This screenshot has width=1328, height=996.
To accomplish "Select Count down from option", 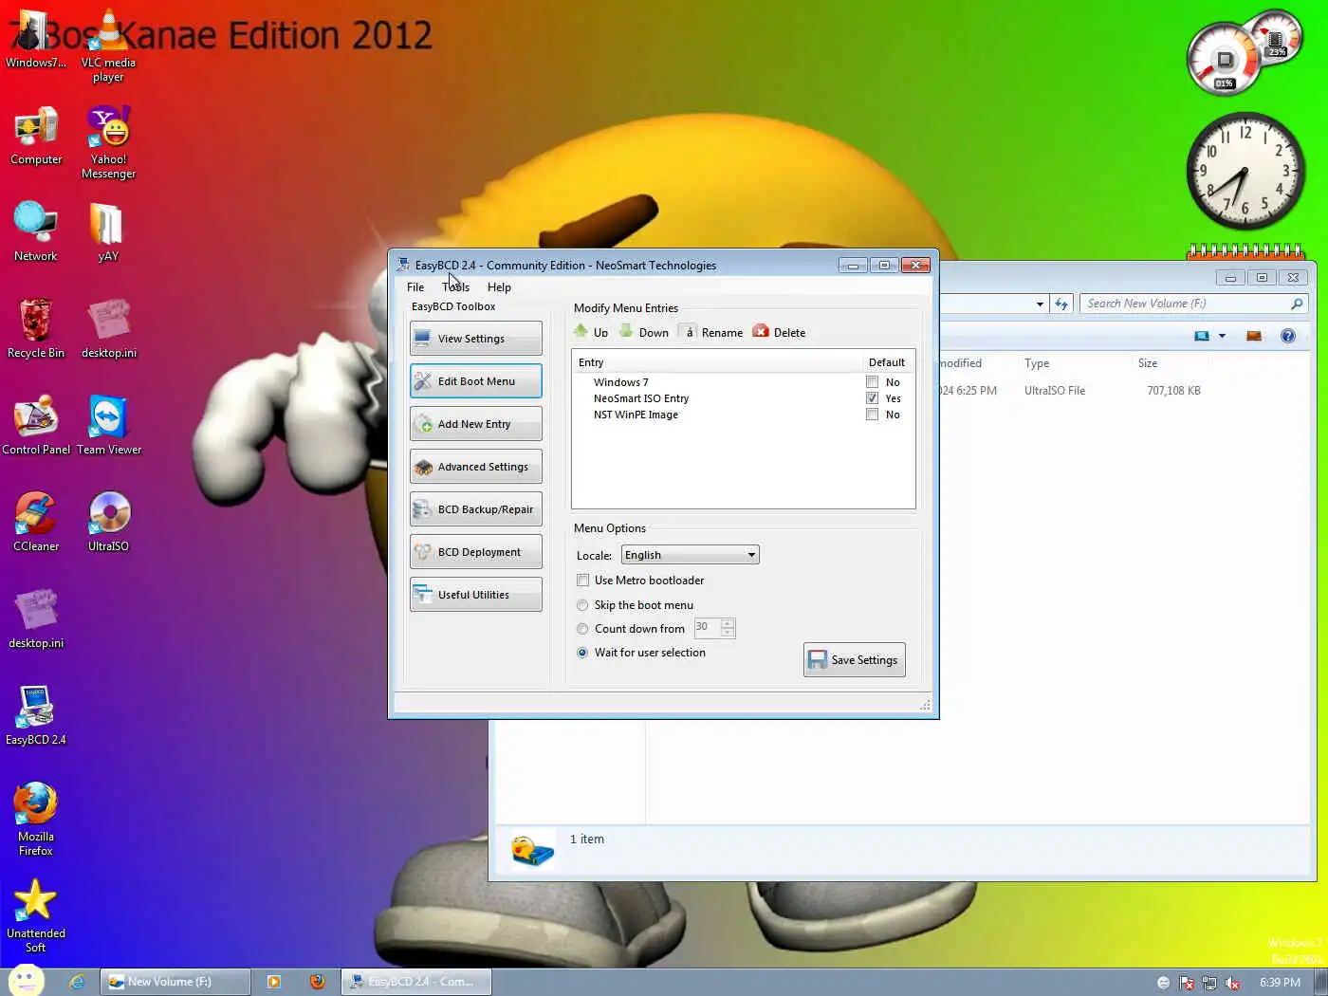I will pos(582,629).
